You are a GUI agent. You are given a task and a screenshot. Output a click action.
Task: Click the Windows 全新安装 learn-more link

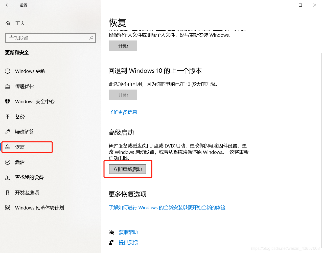point(167,207)
